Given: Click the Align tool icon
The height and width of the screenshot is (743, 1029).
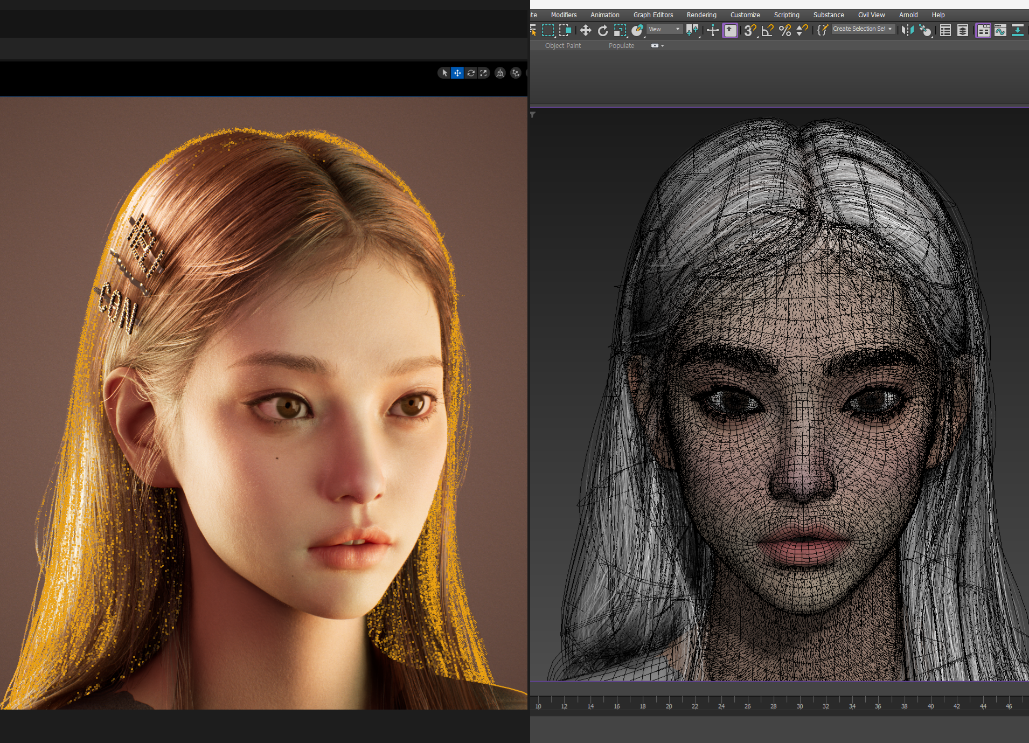Looking at the screenshot, I should 925,31.
